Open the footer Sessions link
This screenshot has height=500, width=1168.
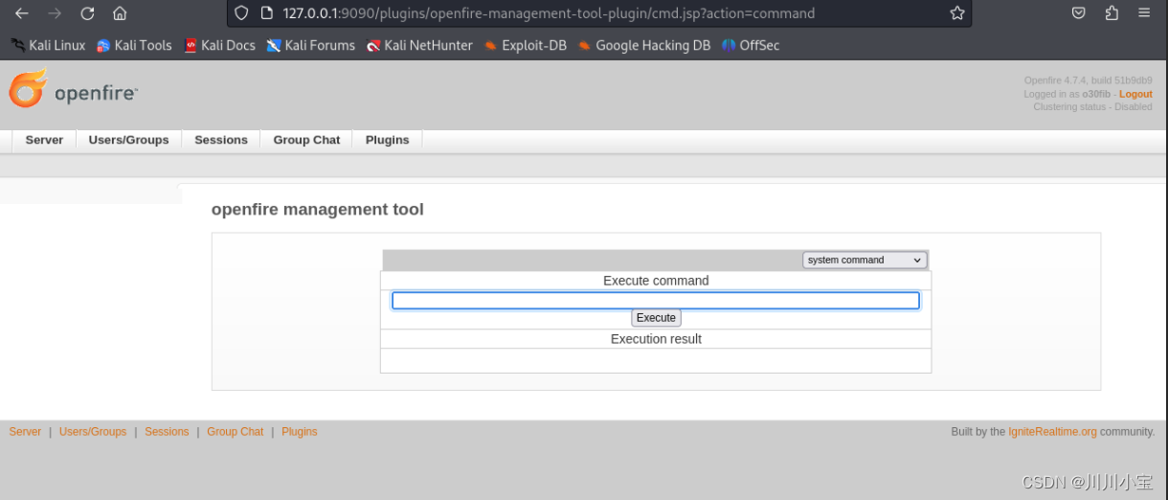pyautogui.click(x=167, y=432)
